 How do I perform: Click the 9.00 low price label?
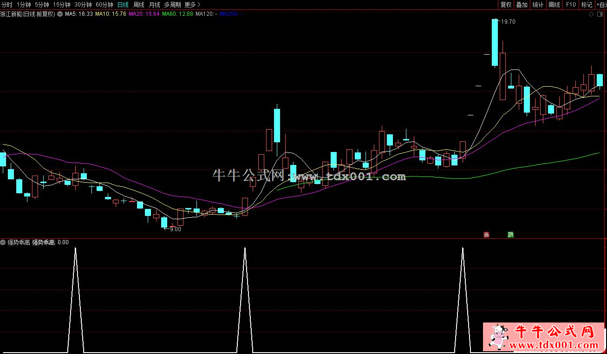pyautogui.click(x=176, y=229)
